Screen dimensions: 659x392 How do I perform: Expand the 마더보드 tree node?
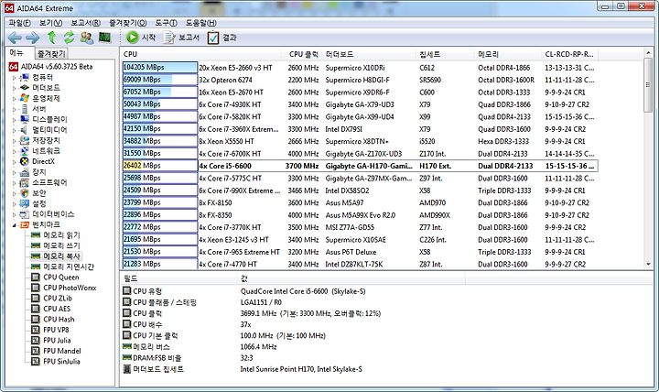(14, 88)
